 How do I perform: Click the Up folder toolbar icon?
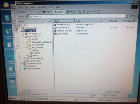(x=38, y=12)
